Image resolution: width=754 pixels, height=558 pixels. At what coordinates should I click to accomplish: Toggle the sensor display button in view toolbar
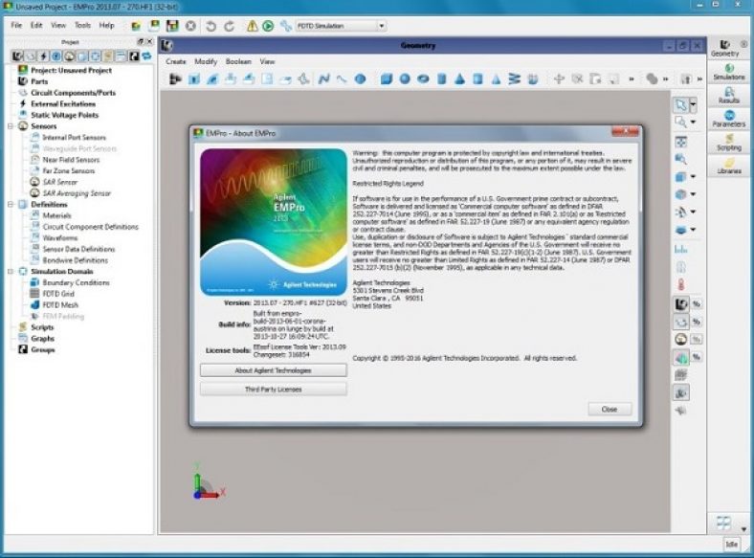point(681,339)
